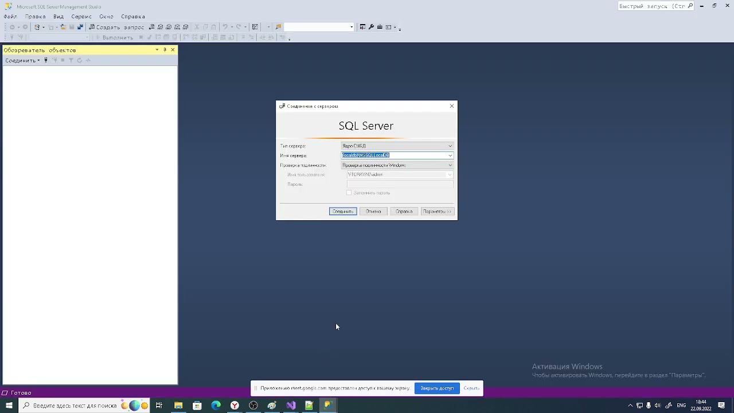The width and height of the screenshot is (734, 413).
Task: Open Yandex Browser from the taskbar
Action: 235,406
